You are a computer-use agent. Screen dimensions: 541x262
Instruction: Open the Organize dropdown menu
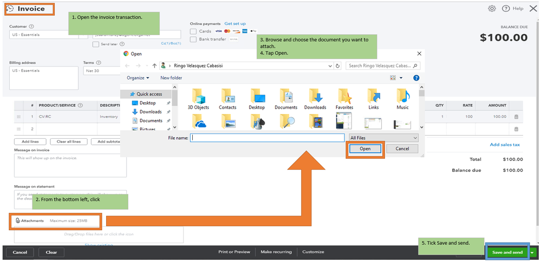(x=138, y=78)
